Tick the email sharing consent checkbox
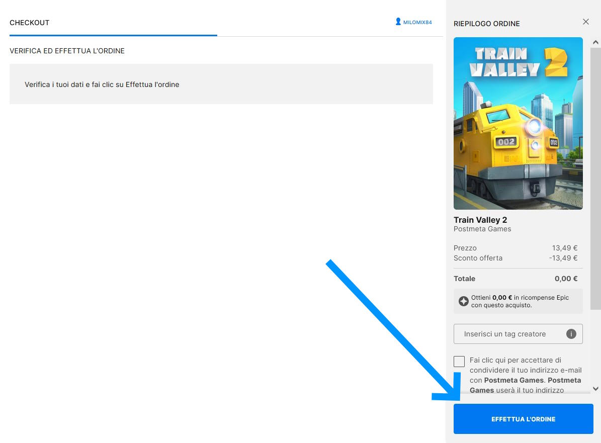The height and width of the screenshot is (443, 601). pyautogui.click(x=459, y=361)
